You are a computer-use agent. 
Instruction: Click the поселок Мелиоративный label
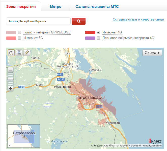coord(67,65)
